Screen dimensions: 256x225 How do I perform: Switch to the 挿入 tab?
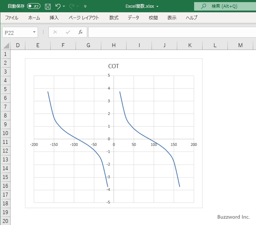(x=54, y=18)
